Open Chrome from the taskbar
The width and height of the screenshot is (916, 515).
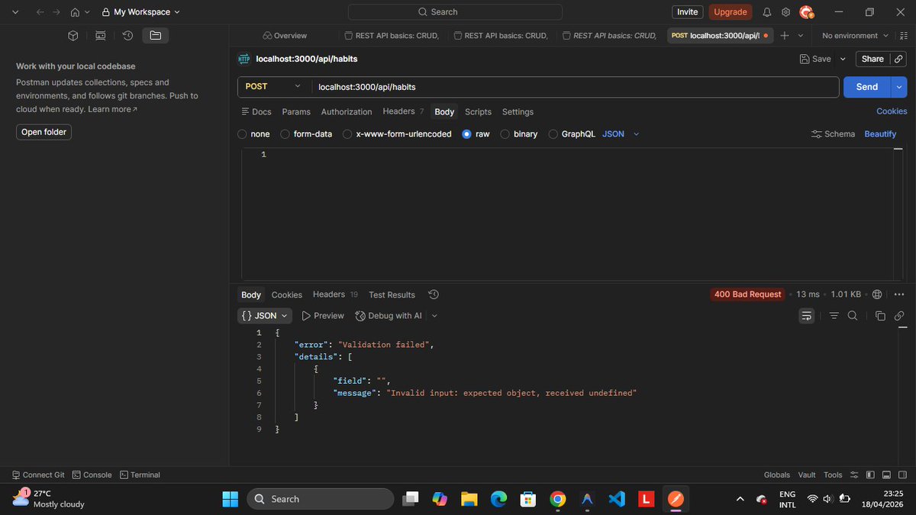(558, 499)
